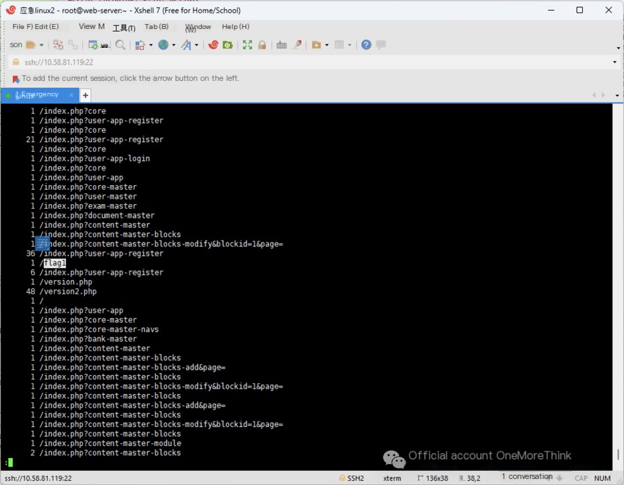
Task: Click the green terminal cursor prompt
Action: (10, 462)
